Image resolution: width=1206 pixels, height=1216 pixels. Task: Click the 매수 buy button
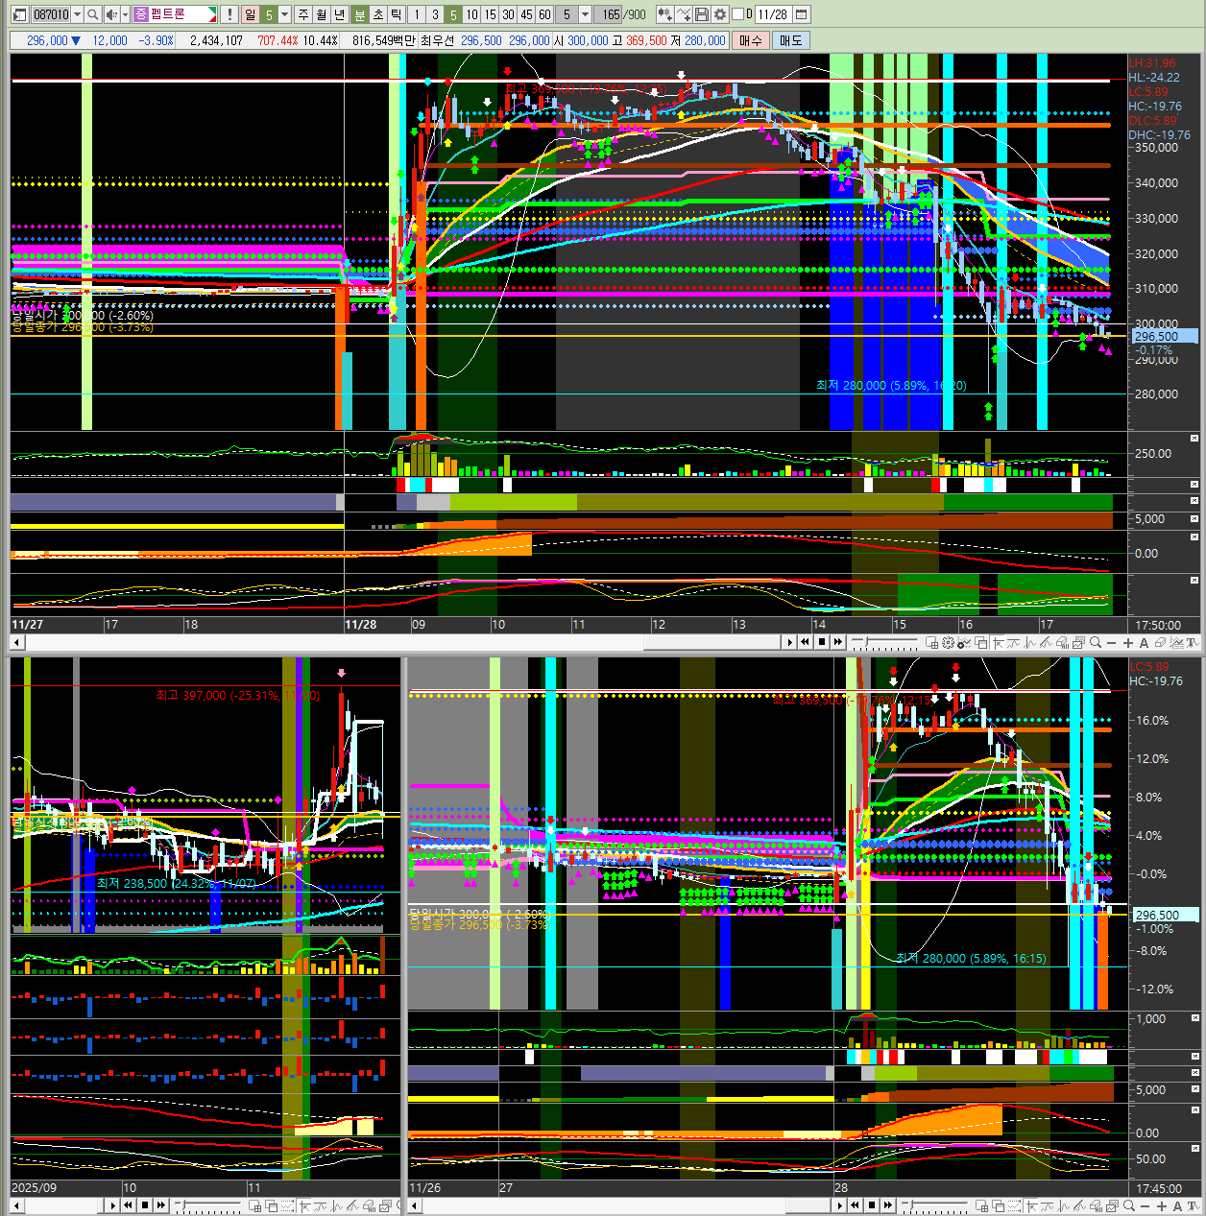coord(750,40)
